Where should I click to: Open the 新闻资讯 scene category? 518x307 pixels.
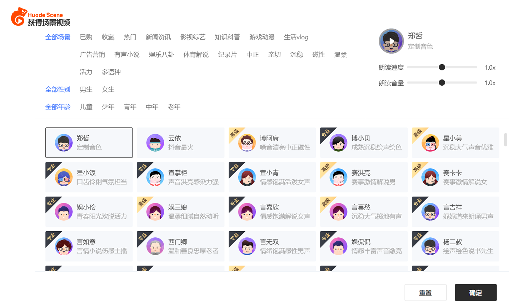point(158,37)
